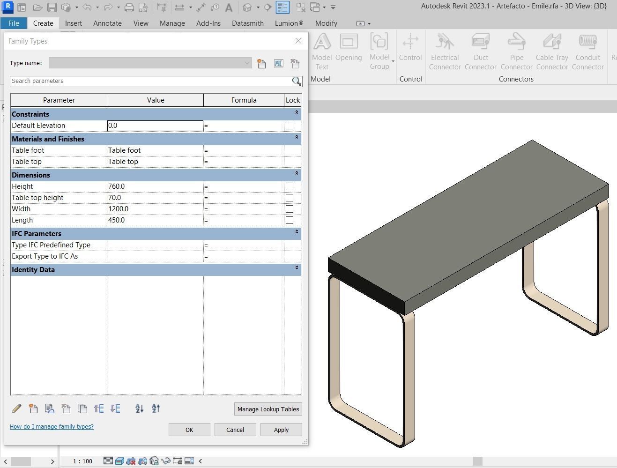This screenshot has width=617, height=468.
Task: Open the 'How do I manage family types?' link
Action: (52, 427)
